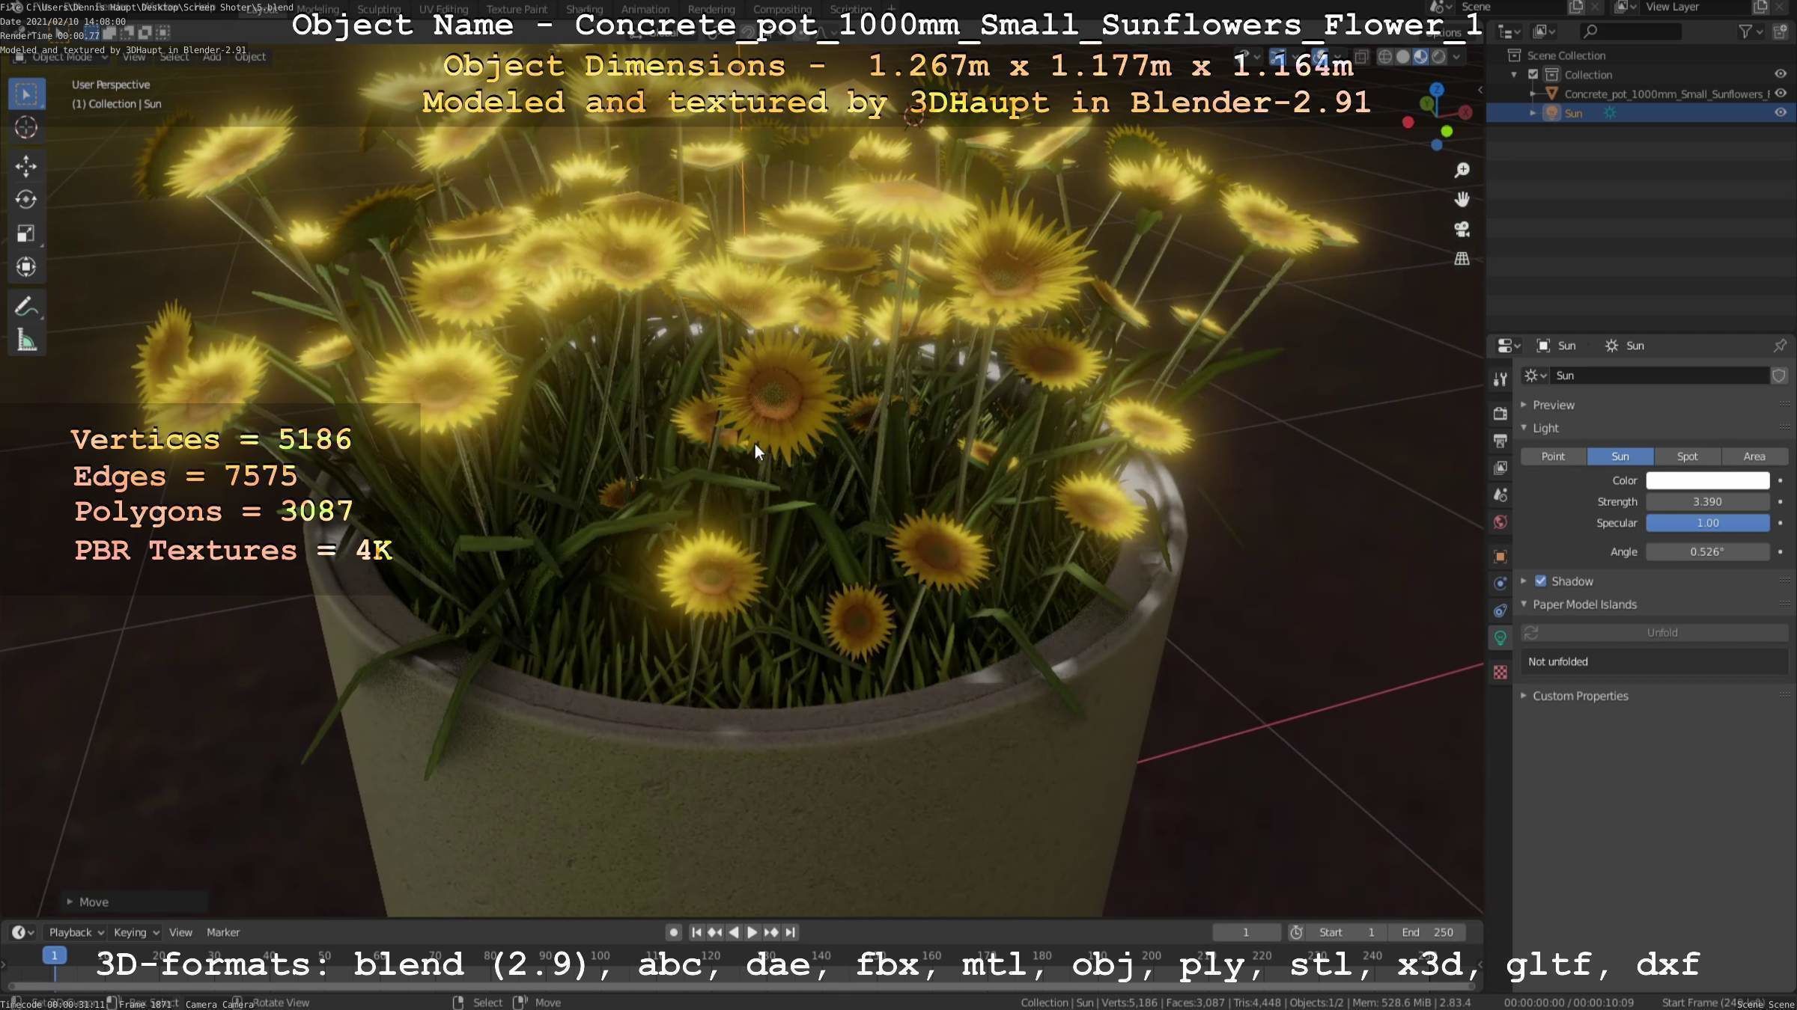1797x1010 pixels.
Task: Select the Annotate tool
Action: tap(26, 307)
